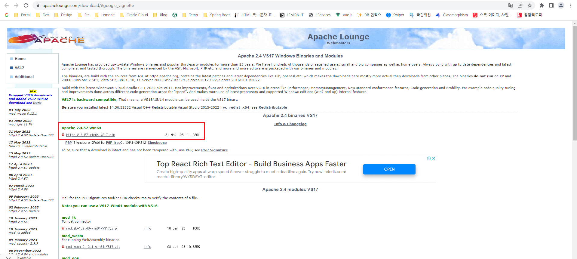
Task: Open the Design bookmark folder
Action: pos(63,15)
